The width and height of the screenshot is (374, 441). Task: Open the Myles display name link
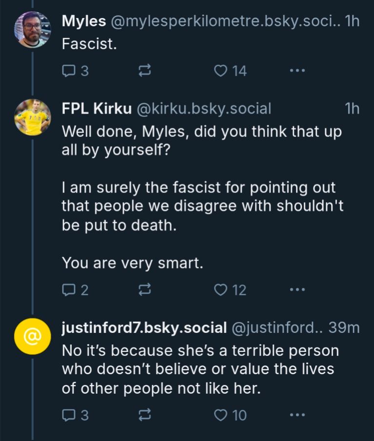[84, 22]
